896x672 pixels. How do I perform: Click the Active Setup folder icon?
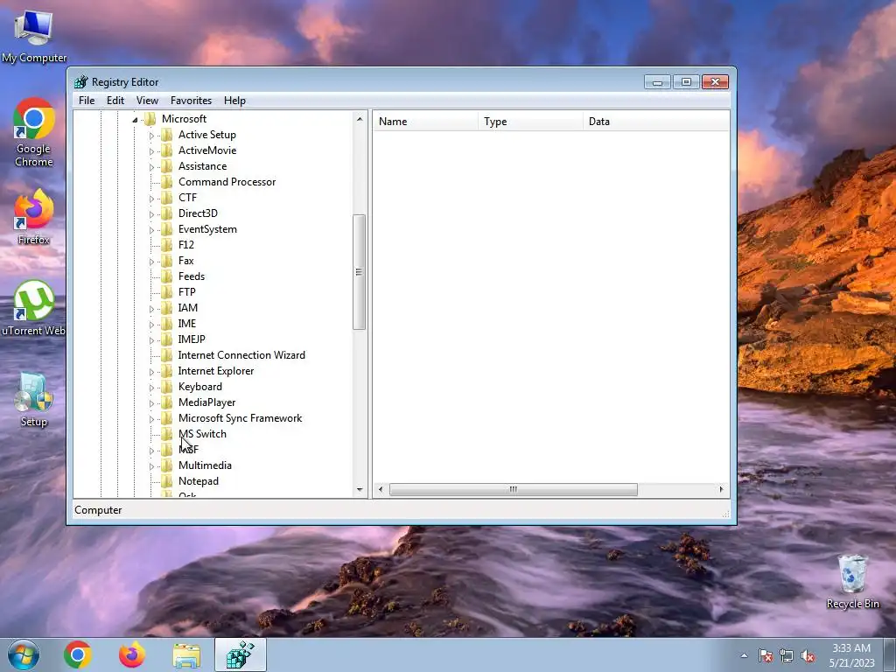pyautogui.click(x=167, y=135)
